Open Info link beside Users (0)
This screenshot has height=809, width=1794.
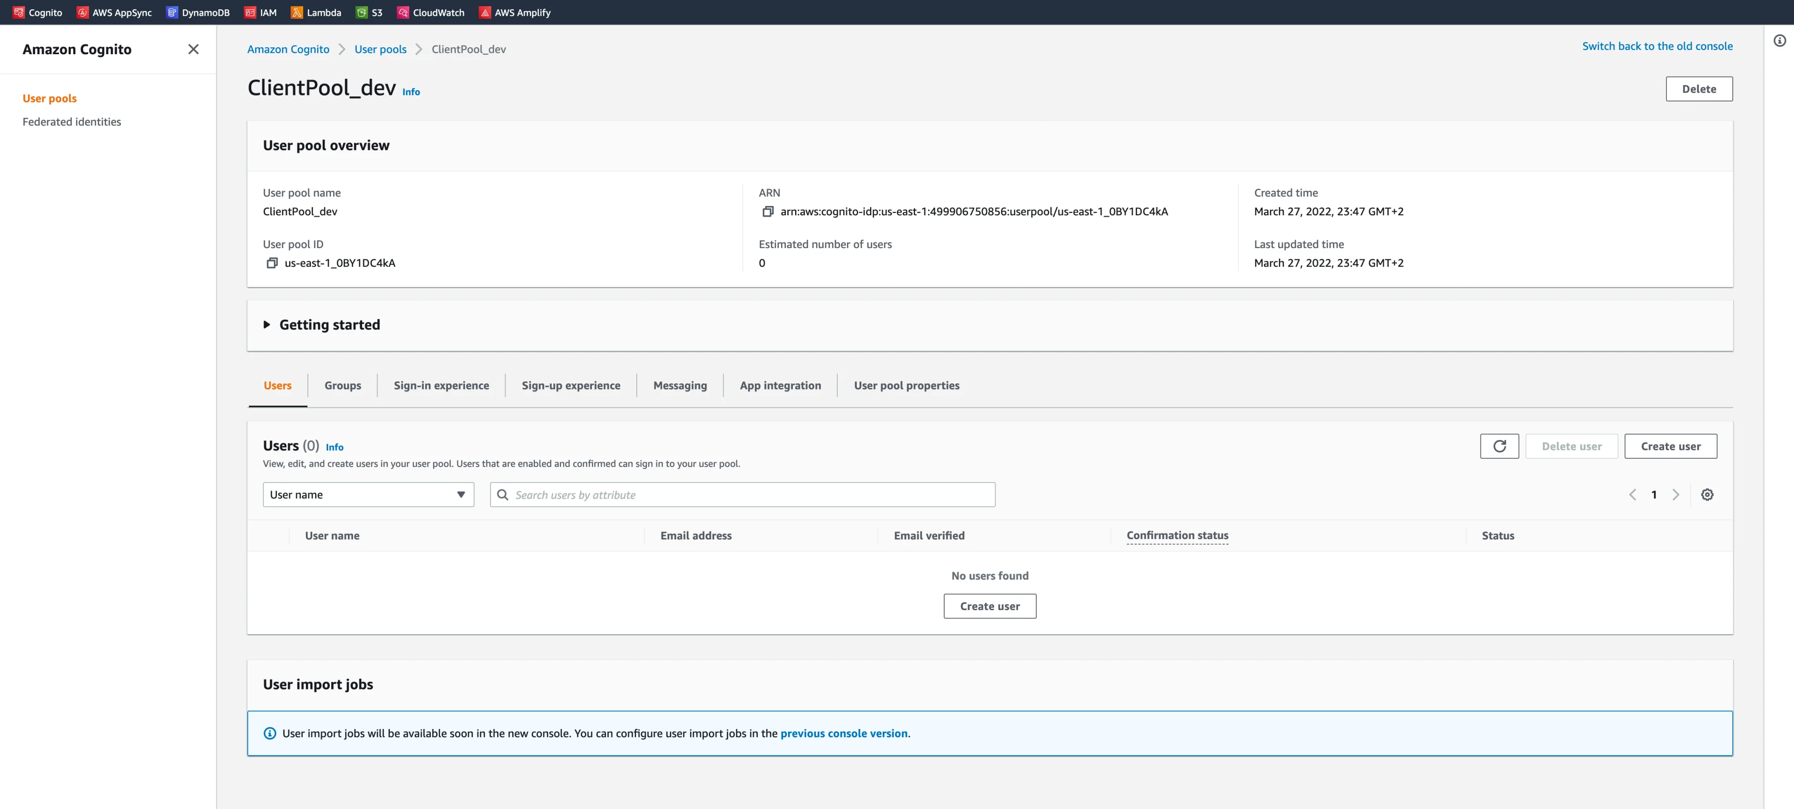(335, 447)
